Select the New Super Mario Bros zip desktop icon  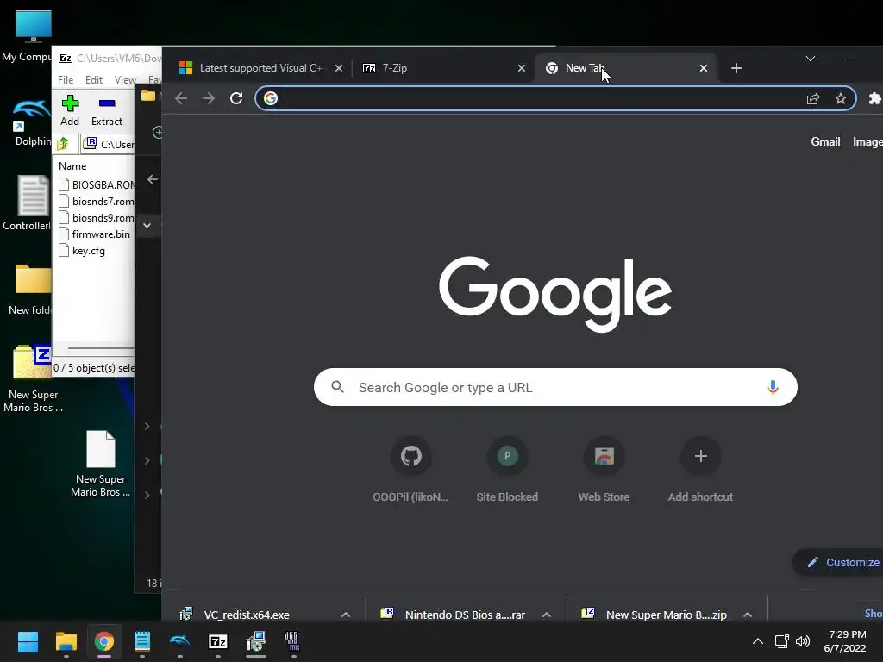coord(32,378)
